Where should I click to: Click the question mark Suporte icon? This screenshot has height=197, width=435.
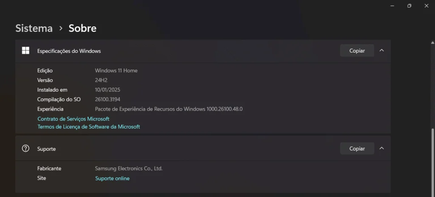25,149
